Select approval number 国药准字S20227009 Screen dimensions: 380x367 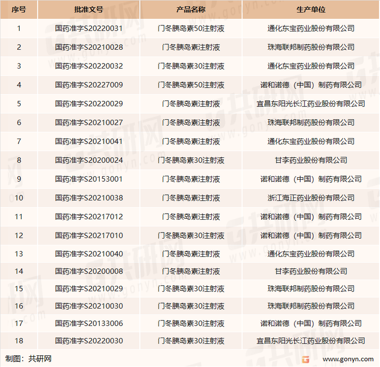tap(89, 85)
